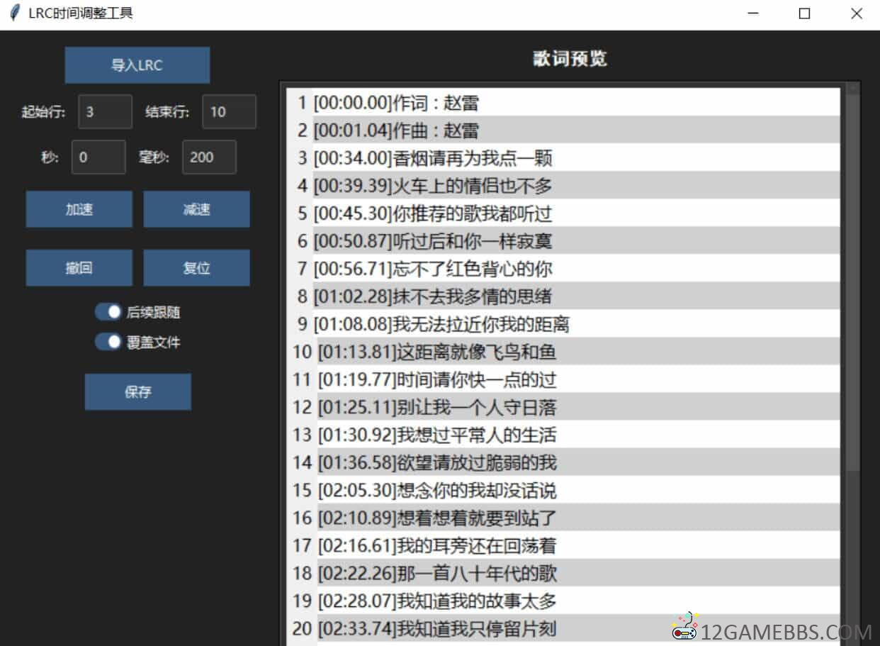The height and width of the screenshot is (646, 880).
Task: Select lyric line 15 想念你的我却没话说
Action: (436, 490)
